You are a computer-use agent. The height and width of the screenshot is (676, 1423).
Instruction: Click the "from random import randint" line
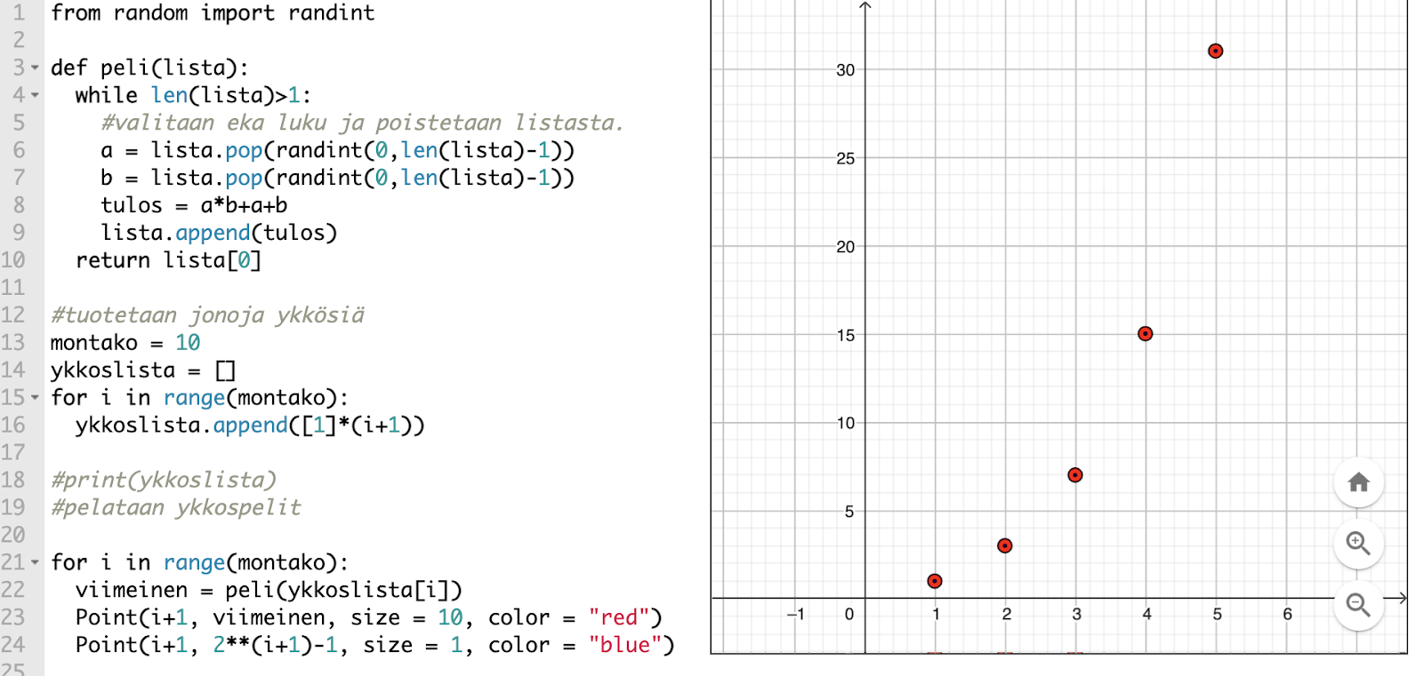click(213, 13)
